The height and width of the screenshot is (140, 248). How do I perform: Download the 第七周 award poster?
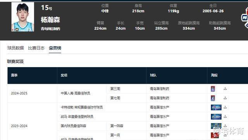click(x=225, y=98)
